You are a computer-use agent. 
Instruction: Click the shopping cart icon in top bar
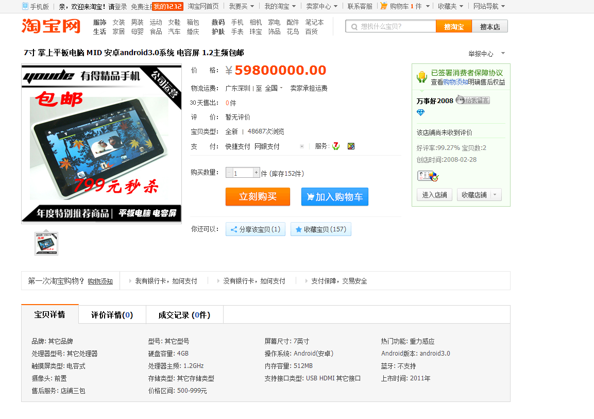384,6
